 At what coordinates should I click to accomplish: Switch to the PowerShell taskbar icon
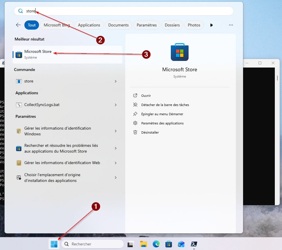[194, 244]
